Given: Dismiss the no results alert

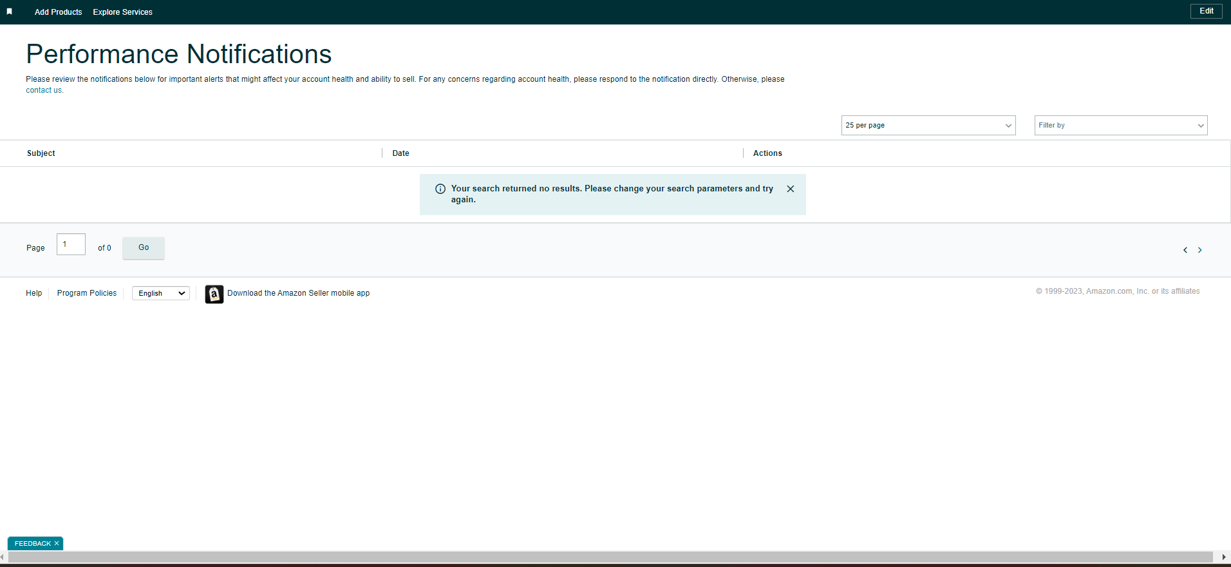Looking at the screenshot, I should (x=791, y=189).
